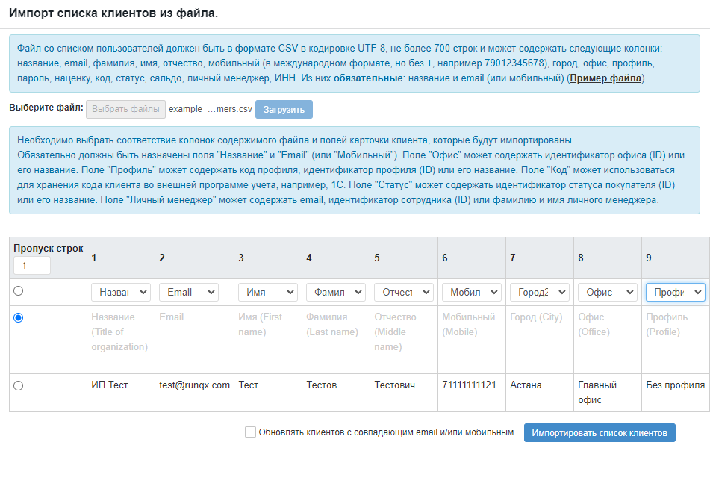Enable 'Обновлять клиентов с совпадающим email' checkbox

click(251, 432)
